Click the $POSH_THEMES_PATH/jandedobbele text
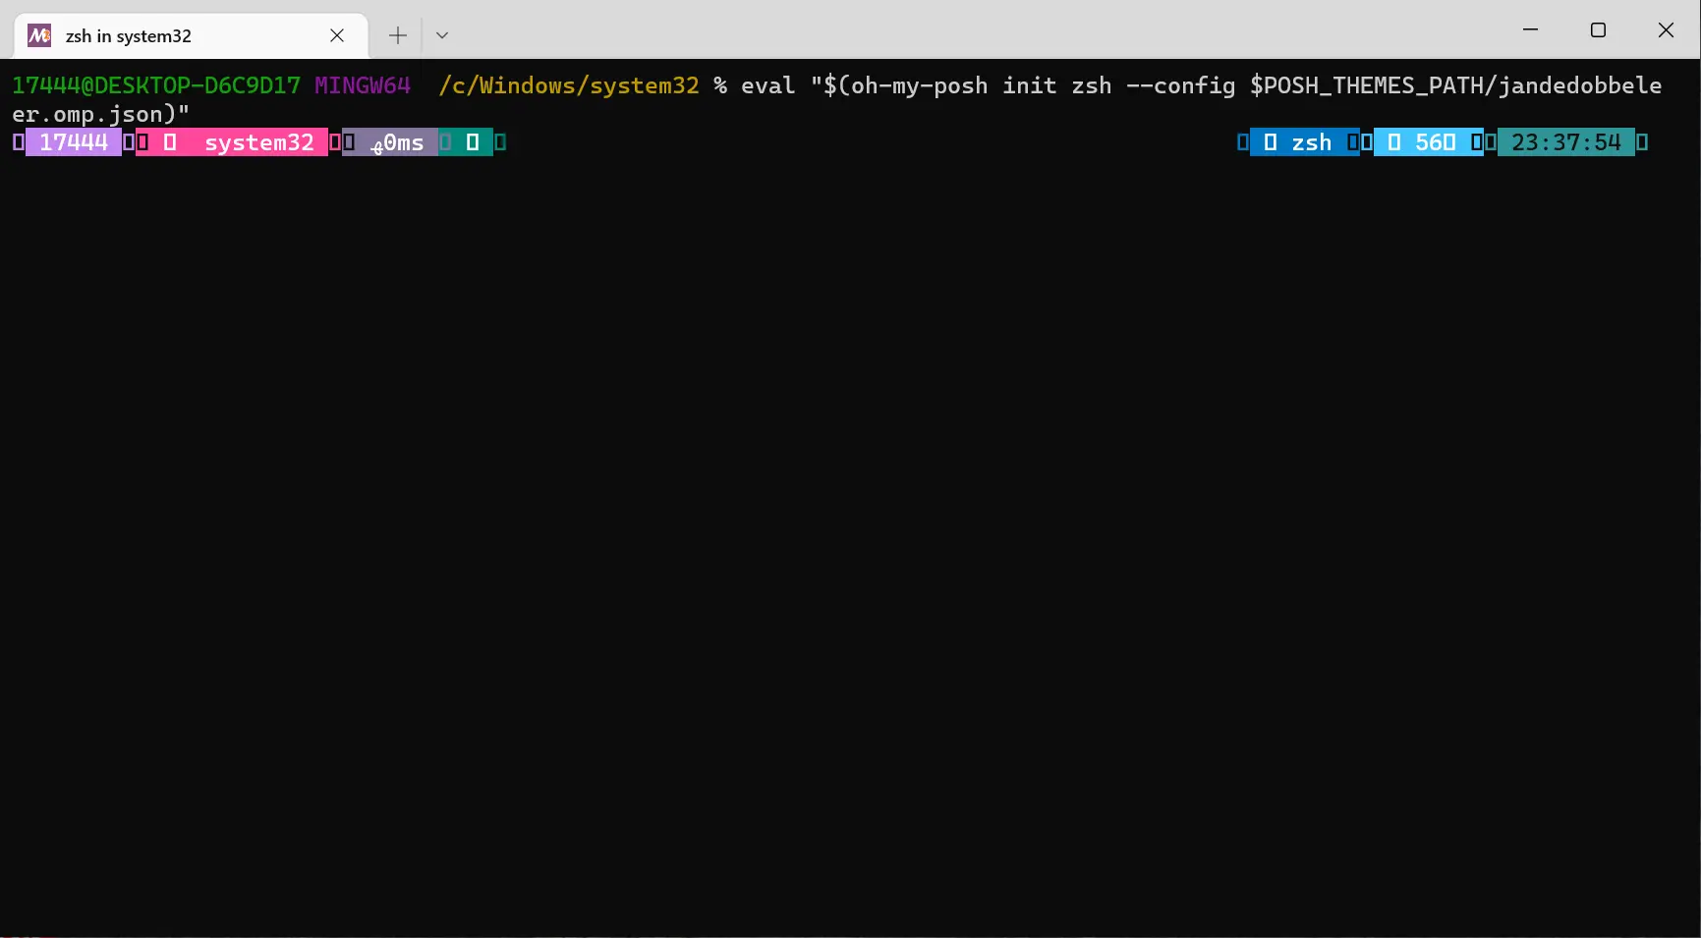This screenshot has height=938, width=1701. point(1456,85)
